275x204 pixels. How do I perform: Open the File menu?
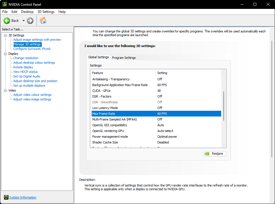[5, 11]
